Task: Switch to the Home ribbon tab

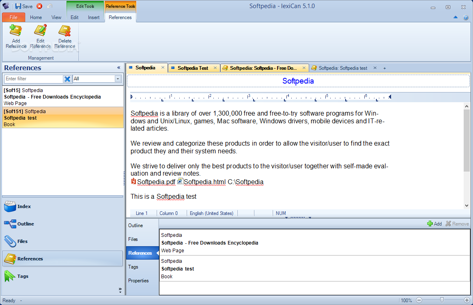Action: click(x=36, y=17)
